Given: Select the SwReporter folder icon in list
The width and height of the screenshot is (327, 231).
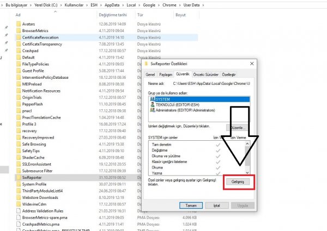Looking at the screenshot, I should 18,177.
